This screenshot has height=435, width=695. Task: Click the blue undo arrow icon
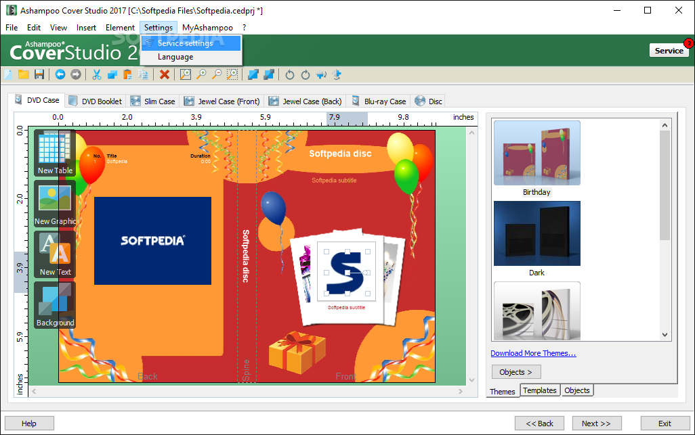coord(60,74)
